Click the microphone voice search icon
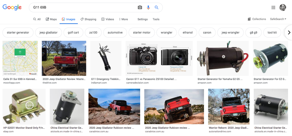 (x=148, y=7)
